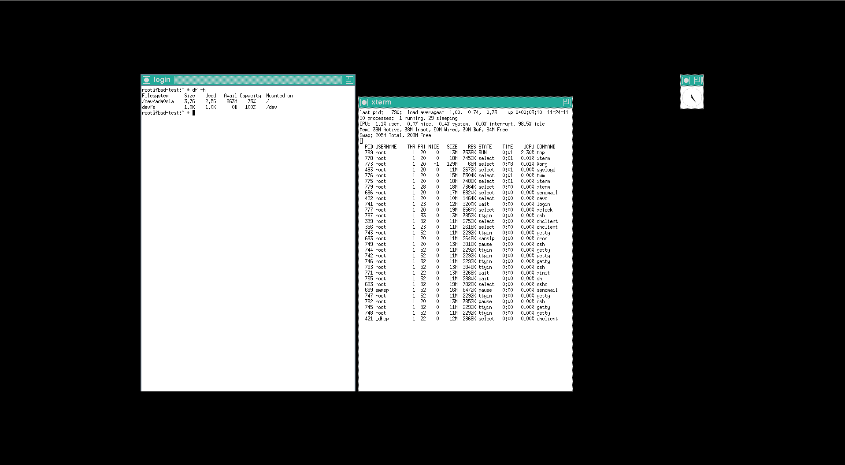Click the WCPU column header in top
This screenshot has height=465, width=845.
[x=528, y=147]
